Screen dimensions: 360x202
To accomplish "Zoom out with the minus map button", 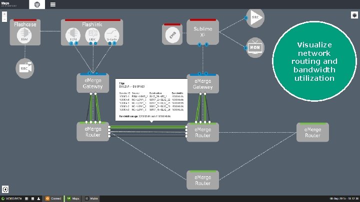I will pos(4,19).
